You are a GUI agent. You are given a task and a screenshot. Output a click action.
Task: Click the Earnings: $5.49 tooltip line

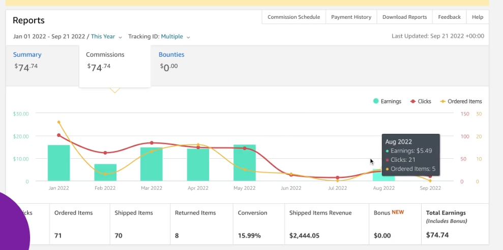[409, 151]
